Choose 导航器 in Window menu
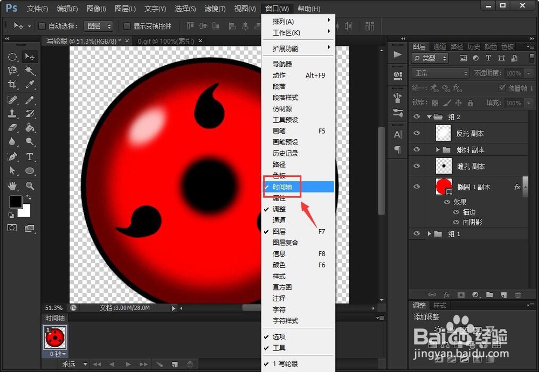The width and height of the screenshot is (539, 372). (298, 64)
